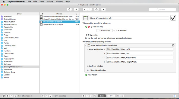The width and height of the screenshot is (179, 99).
Task: Click the Search field
Action: [x=162, y=9]
